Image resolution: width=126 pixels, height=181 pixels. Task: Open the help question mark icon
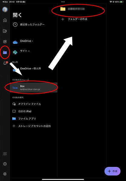point(5,164)
